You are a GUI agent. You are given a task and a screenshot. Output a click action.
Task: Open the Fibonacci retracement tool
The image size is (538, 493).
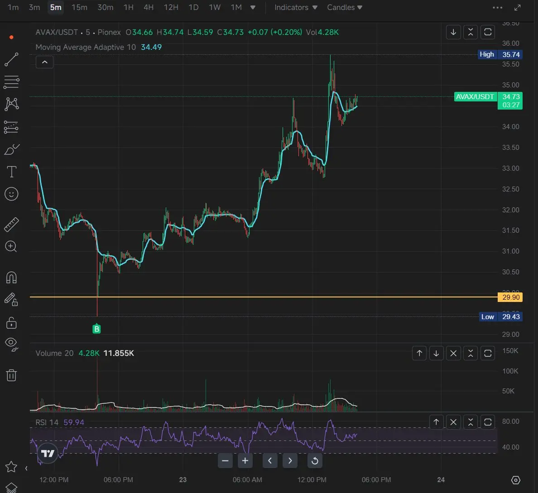point(11,82)
